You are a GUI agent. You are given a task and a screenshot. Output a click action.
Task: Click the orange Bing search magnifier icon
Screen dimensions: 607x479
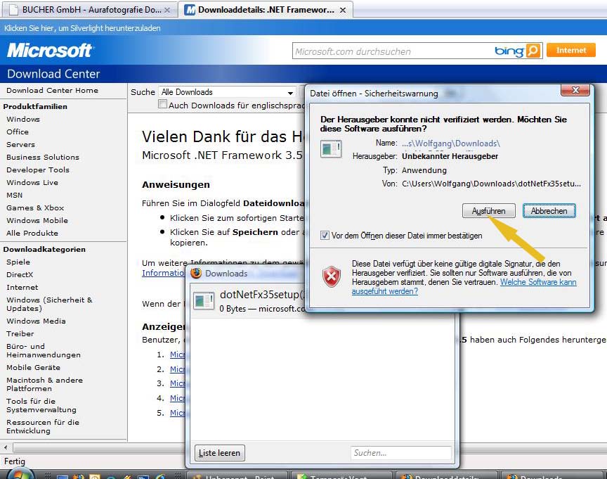(x=533, y=51)
